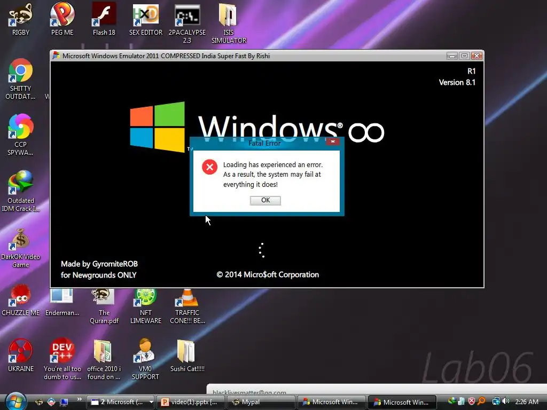Select the Outdated IDM Crack desktop icon
The height and width of the screenshot is (410, 547).
coord(21,182)
